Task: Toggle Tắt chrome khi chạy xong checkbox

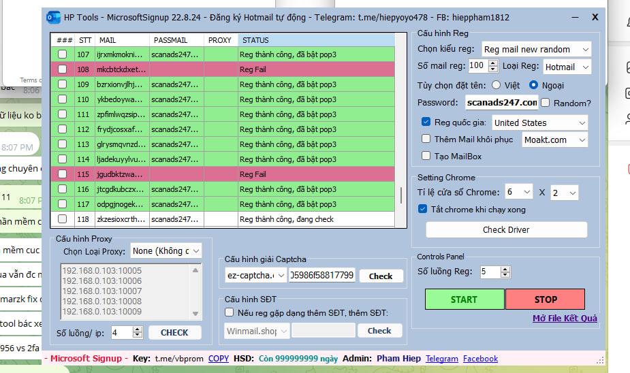Action: 423,209
